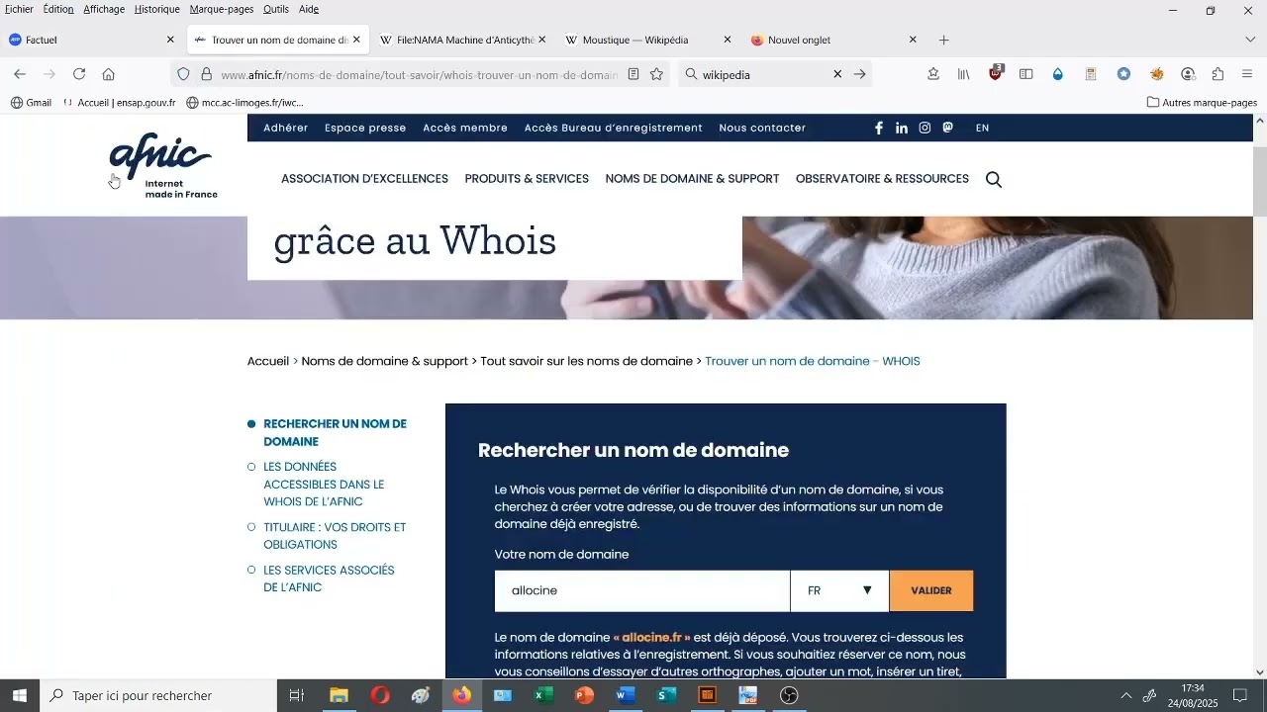Submit search with arrow button
The image size is (1267, 712).
pyautogui.click(x=860, y=74)
